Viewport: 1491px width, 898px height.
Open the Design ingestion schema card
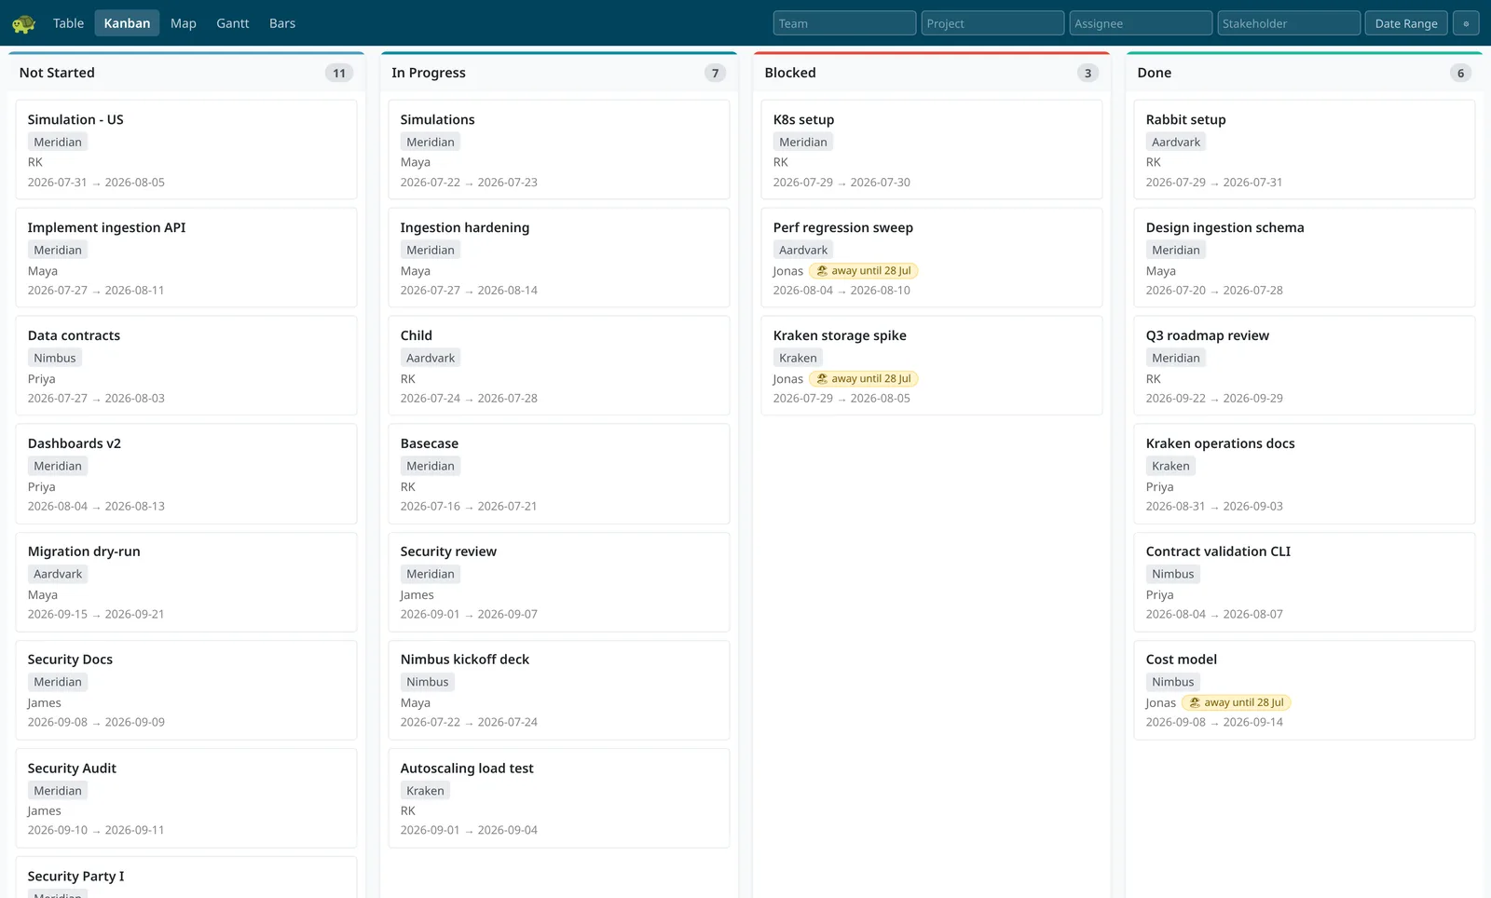click(x=1305, y=258)
